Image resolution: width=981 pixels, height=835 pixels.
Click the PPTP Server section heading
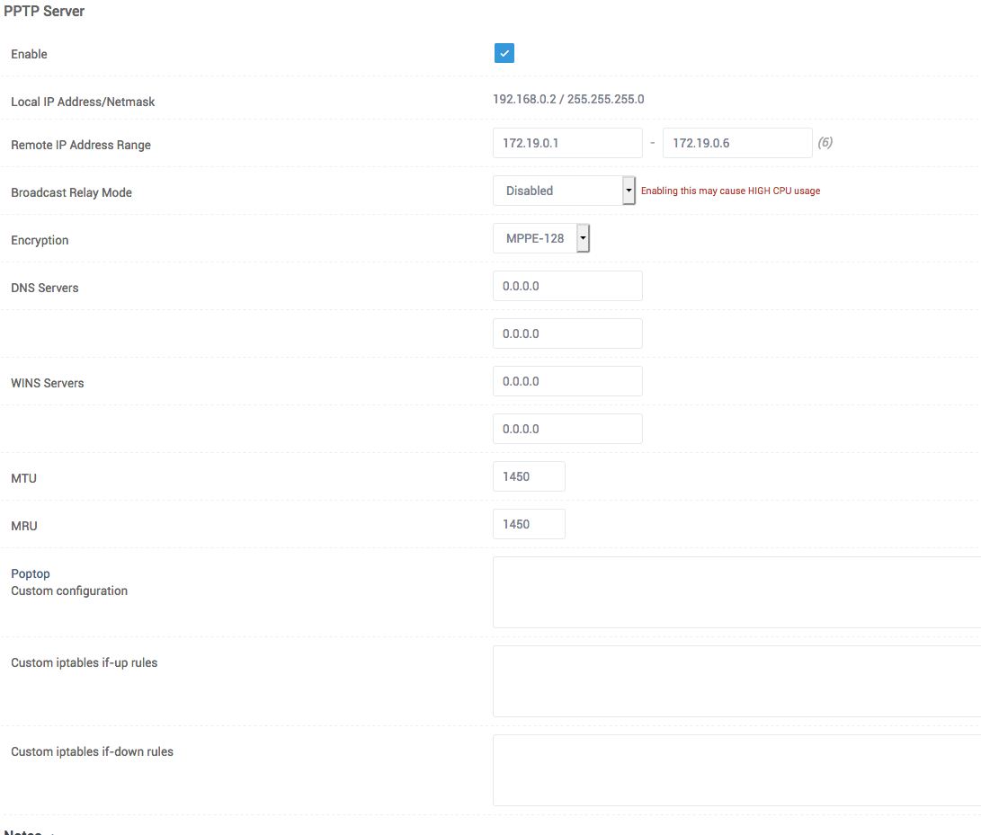[x=44, y=11]
